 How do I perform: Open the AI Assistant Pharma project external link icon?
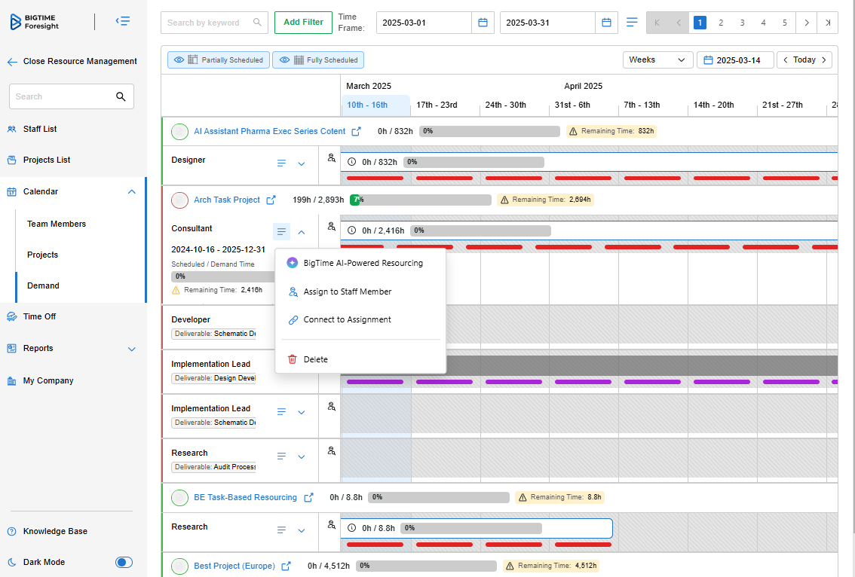[x=357, y=131]
